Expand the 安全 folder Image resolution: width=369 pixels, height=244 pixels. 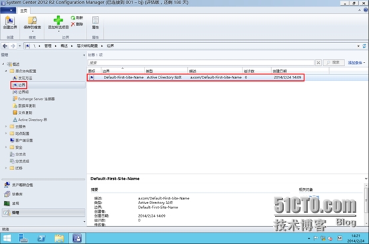tap(6, 147)
